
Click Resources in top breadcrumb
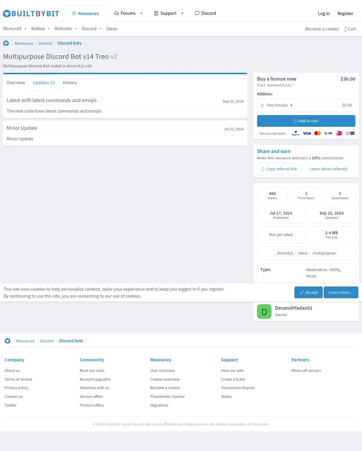coord(24,43)
